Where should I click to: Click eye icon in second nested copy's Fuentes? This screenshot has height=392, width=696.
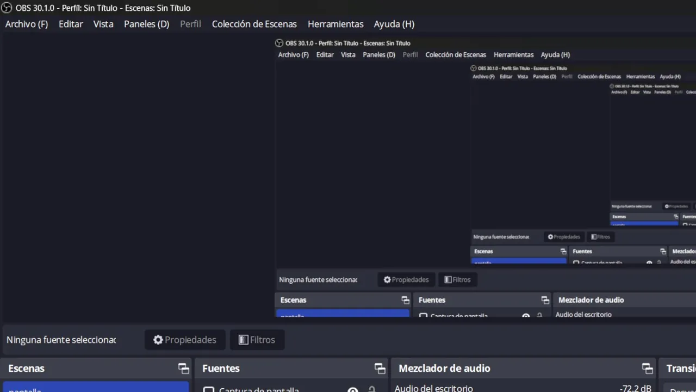(x=649, y=262)
